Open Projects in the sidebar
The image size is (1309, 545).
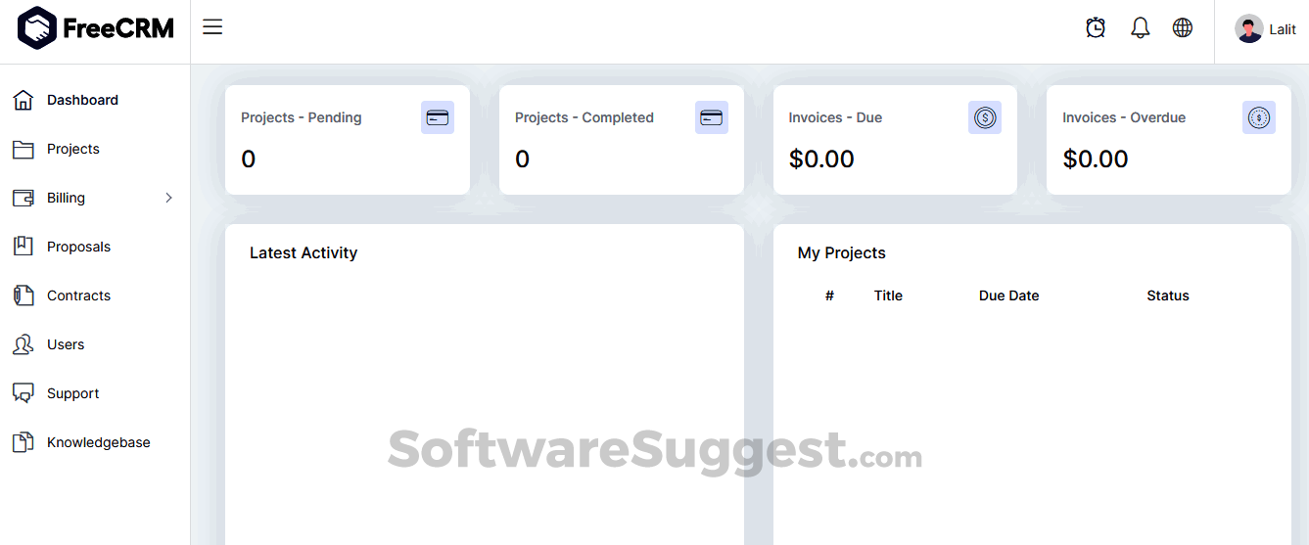pos(73,149)
